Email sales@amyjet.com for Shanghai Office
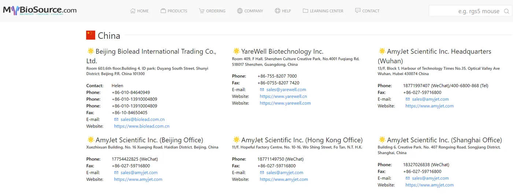This screenshot has width=513, height=194. click(431, 178)
